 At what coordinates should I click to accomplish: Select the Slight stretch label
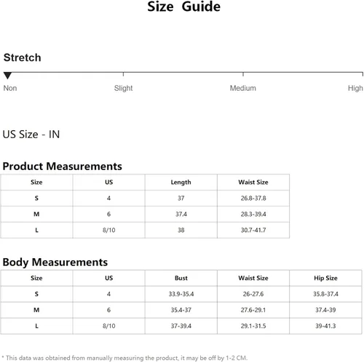[123, 88]
